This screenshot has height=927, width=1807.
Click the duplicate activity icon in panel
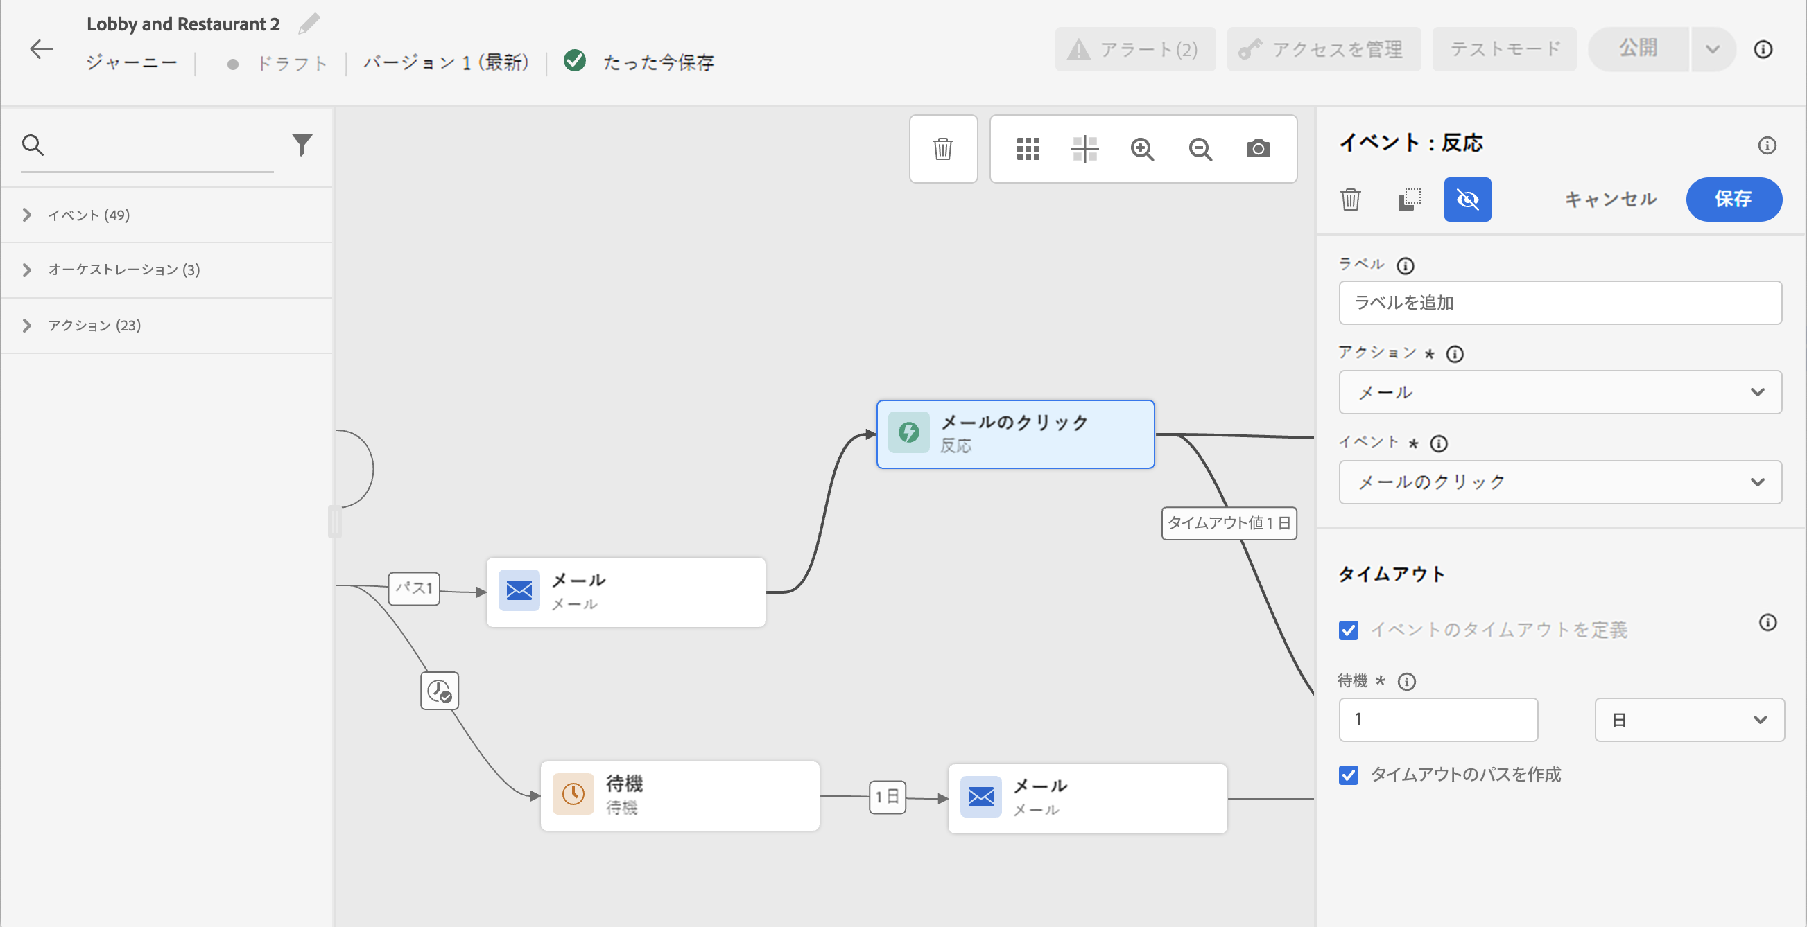pyautogui.click(x=1408, y=200)
